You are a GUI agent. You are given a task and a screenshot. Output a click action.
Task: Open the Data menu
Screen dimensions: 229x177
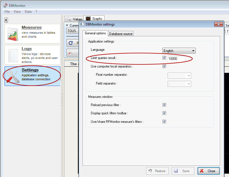pyautogui.click(x=28, y=12)
